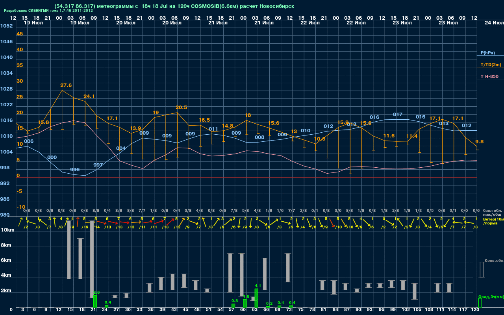504x315 pixels.
Task: Click the /14 wind gust value
Action: 96,227
